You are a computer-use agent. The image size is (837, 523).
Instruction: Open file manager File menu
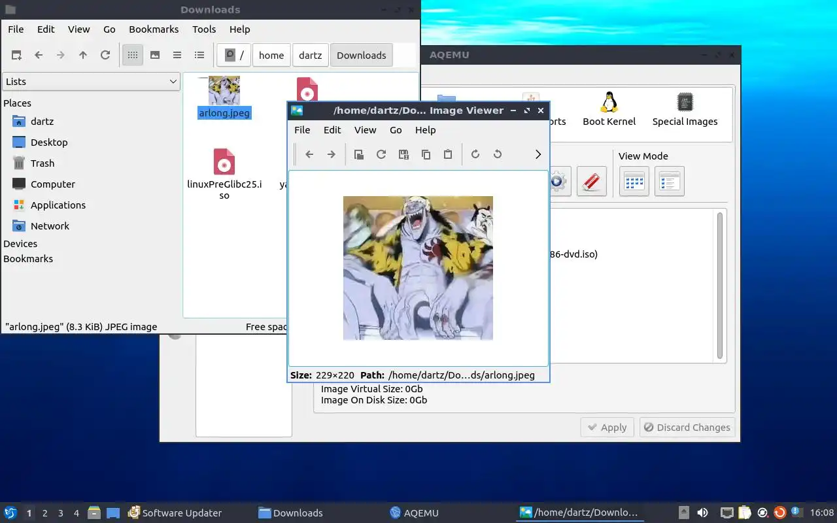16,29
